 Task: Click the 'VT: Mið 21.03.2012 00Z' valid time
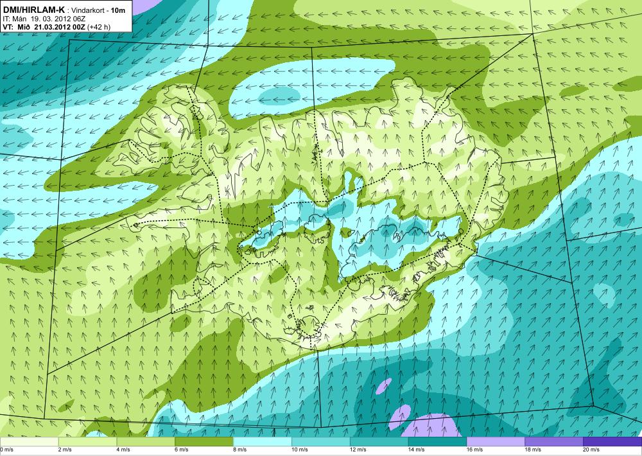(x=44, y=27)
